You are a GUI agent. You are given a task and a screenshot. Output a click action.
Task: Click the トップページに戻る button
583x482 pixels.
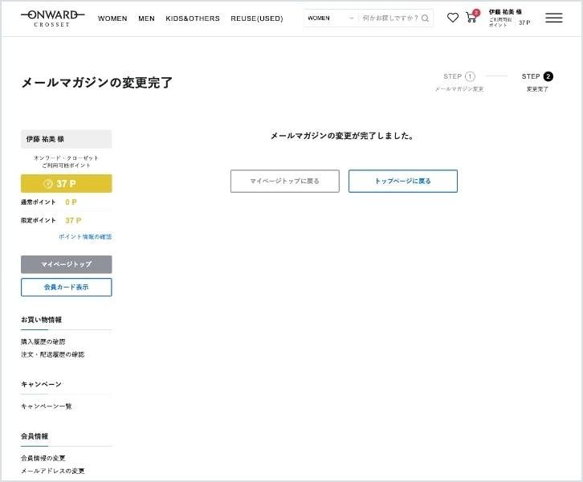403,182
